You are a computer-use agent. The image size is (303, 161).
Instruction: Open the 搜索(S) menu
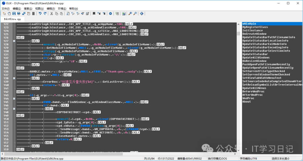tap(28, 9)
